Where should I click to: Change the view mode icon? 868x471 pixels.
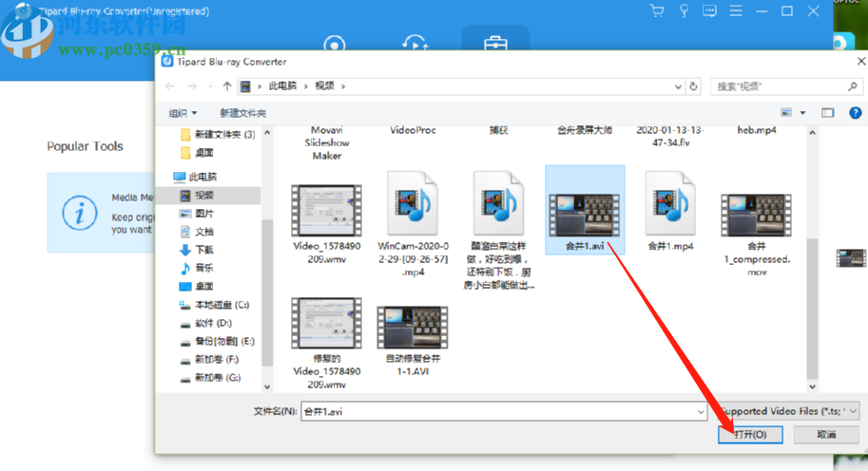pos(786,113)
